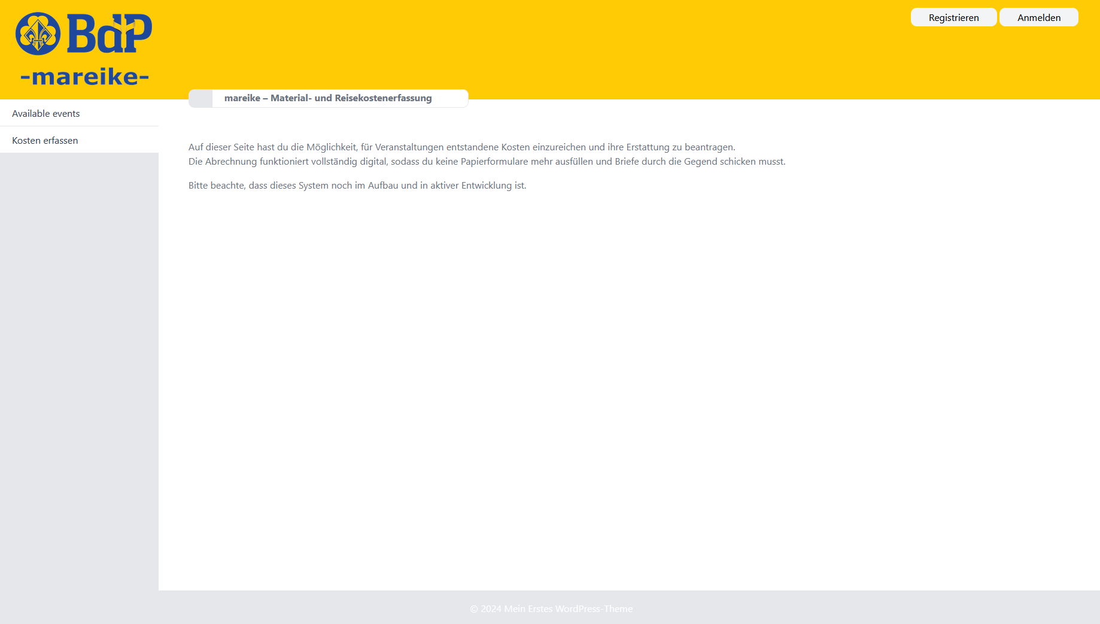Click the BdP fleur-de-lis emblem

pyautogui.click(x=38, y=34)
